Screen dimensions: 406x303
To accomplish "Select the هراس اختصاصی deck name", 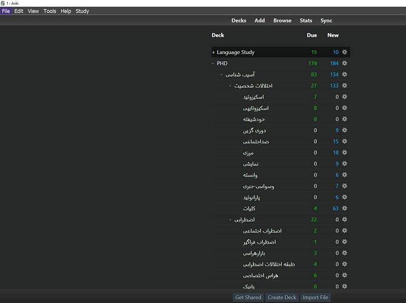I will pyautogui.click(x=261, y=275).
